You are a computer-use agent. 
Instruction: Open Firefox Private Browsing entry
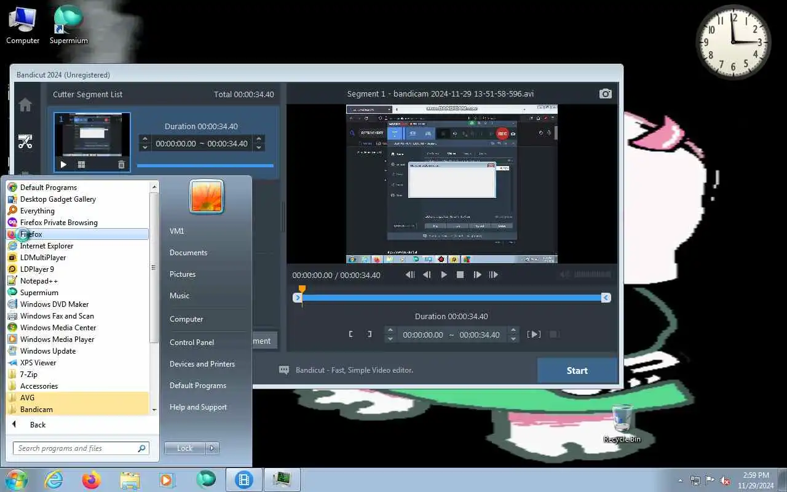[x=77, y=223]
